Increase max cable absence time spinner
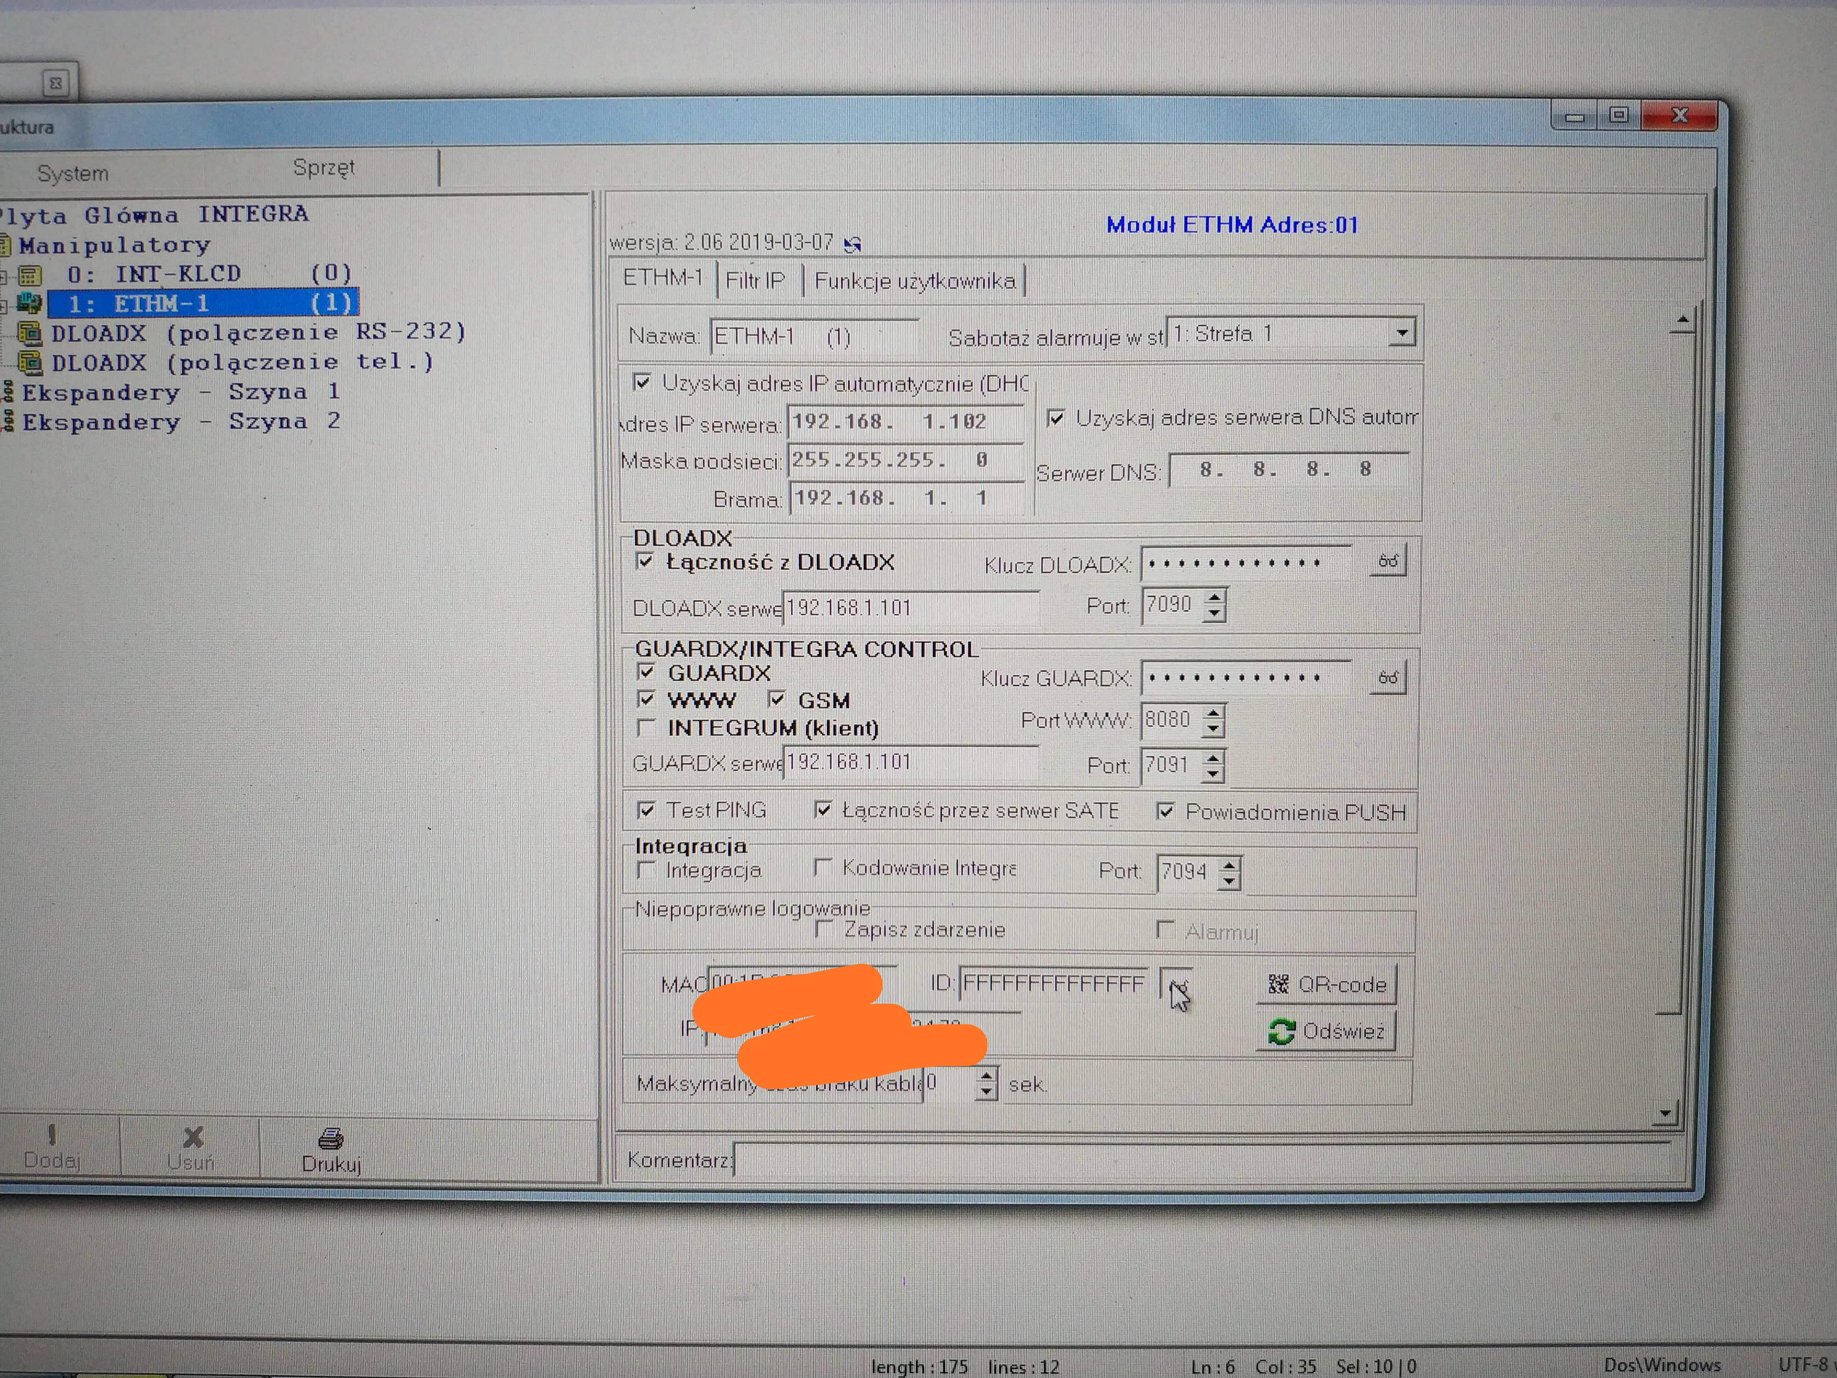Screen dimensions: 1837x1378 pos(986,1075)
